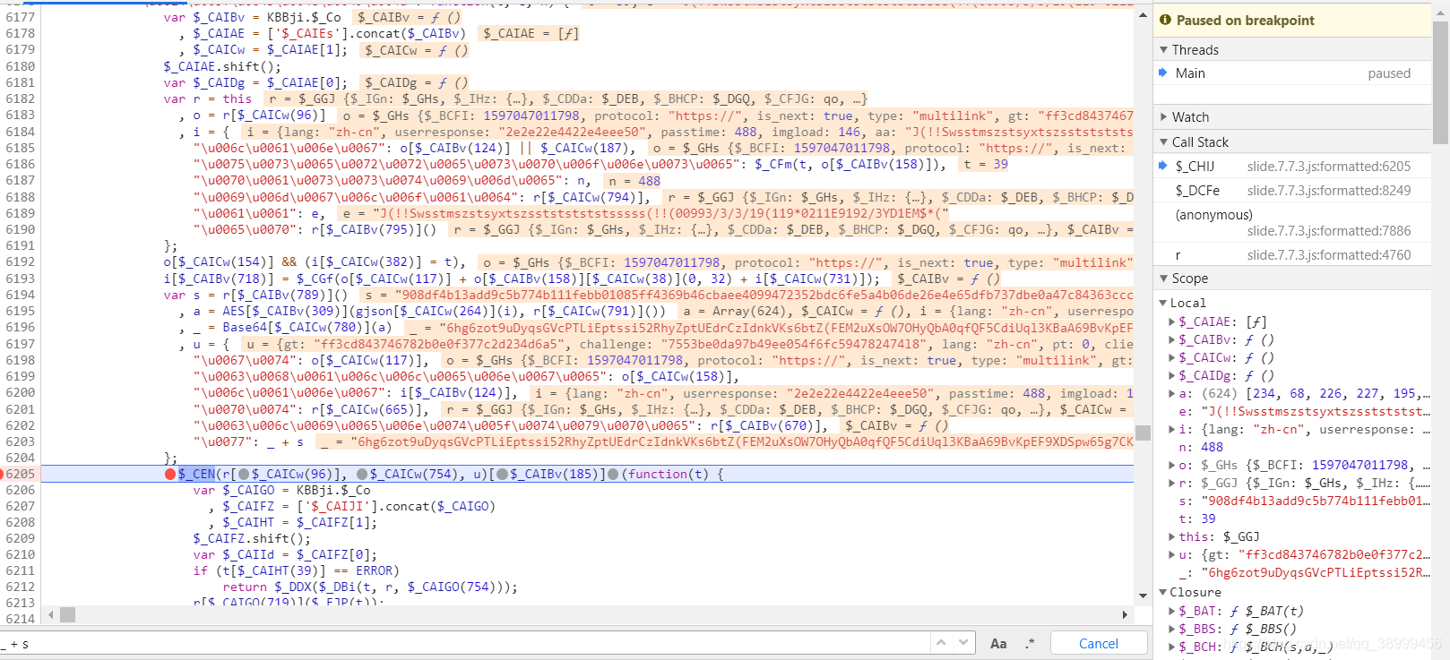Expand the $_BCH closure function
Image resolution: width=1450 pixels, height=660 pixels.
pyautogui.click(x=1172, y=647)
